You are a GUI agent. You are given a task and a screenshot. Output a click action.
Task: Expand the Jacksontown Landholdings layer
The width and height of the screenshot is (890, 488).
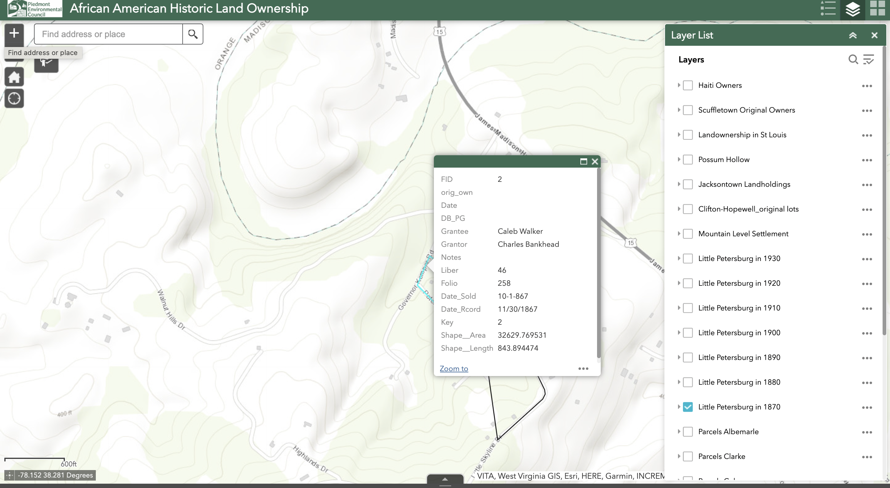679,184
